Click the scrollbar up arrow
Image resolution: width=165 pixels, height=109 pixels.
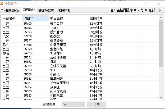coord(161,17)
